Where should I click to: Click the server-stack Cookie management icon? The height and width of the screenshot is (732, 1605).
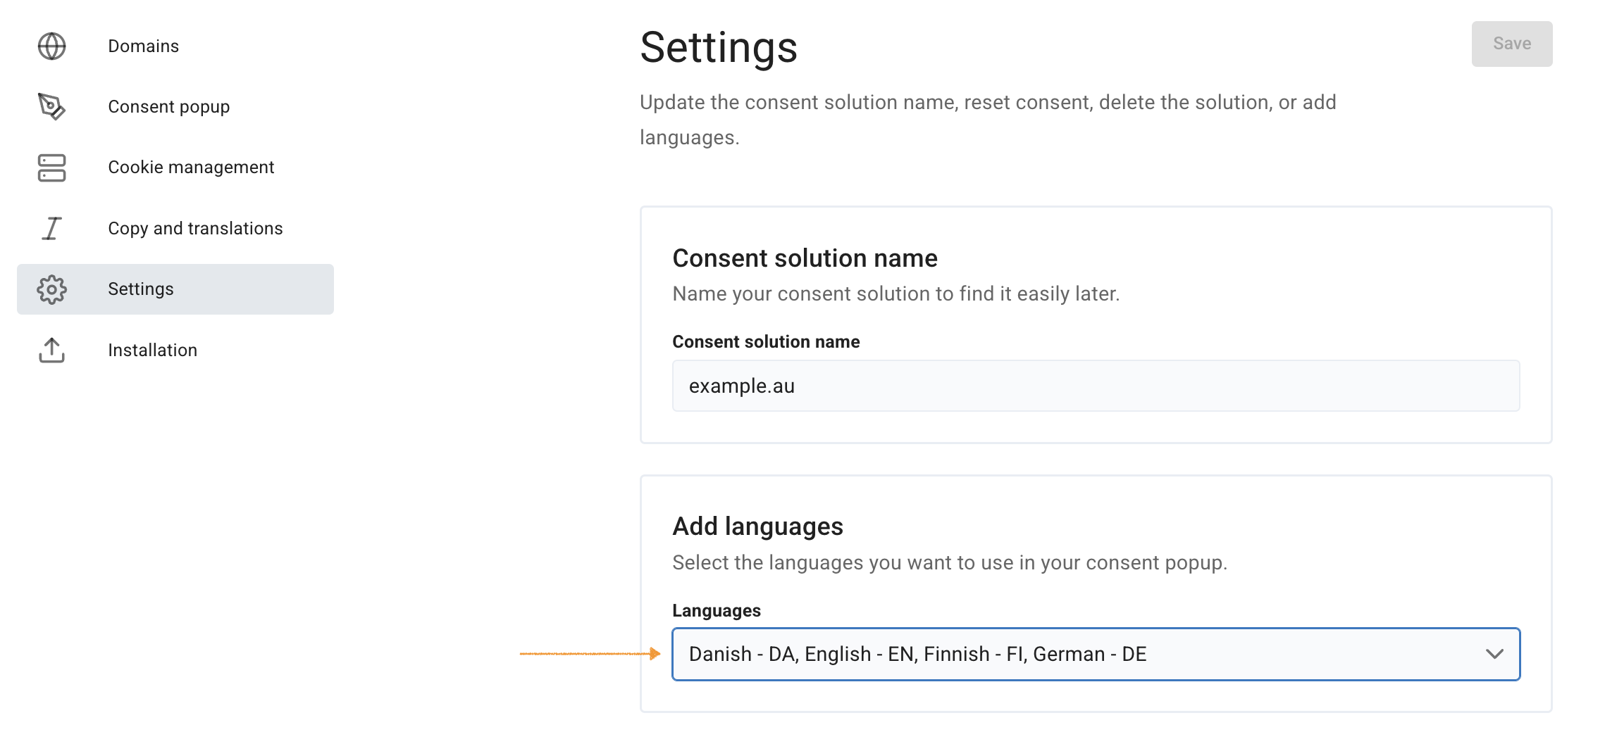pos(51,168)
